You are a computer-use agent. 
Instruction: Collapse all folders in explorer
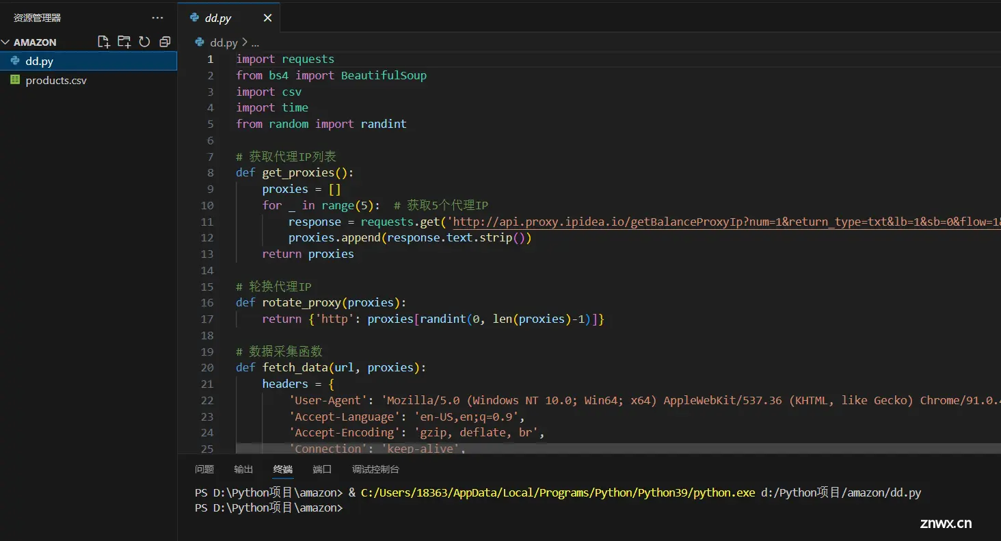[x=165, y=42]
